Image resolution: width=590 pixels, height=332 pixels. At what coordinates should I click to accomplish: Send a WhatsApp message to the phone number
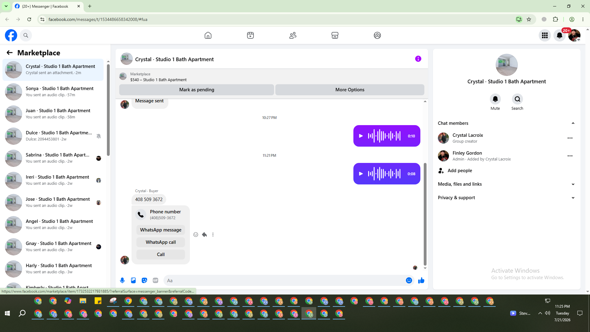(x=161, y=230)
